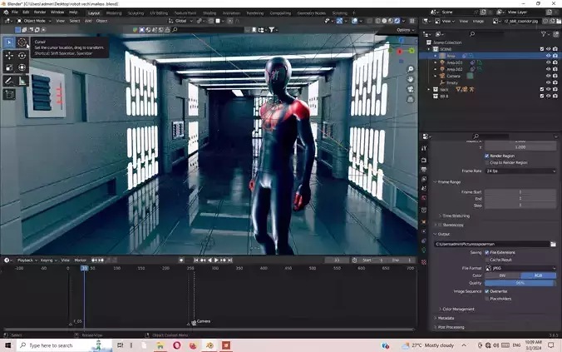Open the Scene properties tab icon
562x352 pixels.
click(x=424, y=188)
